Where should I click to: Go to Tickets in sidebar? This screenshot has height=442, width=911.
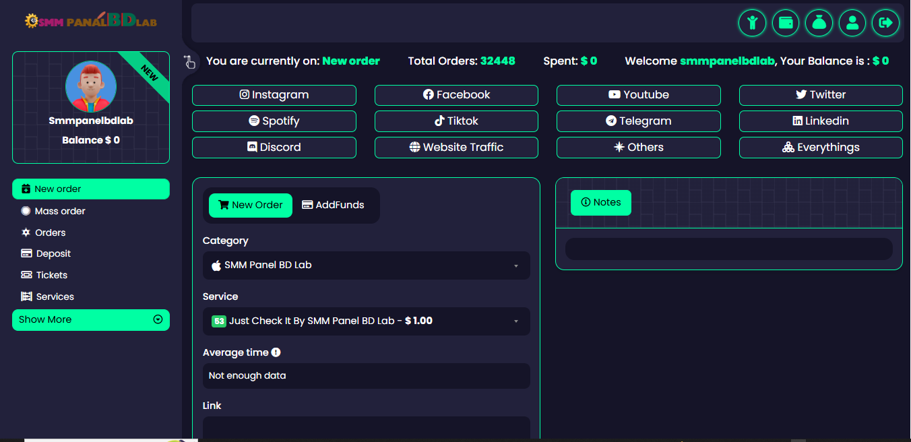(x=51, y=275)
